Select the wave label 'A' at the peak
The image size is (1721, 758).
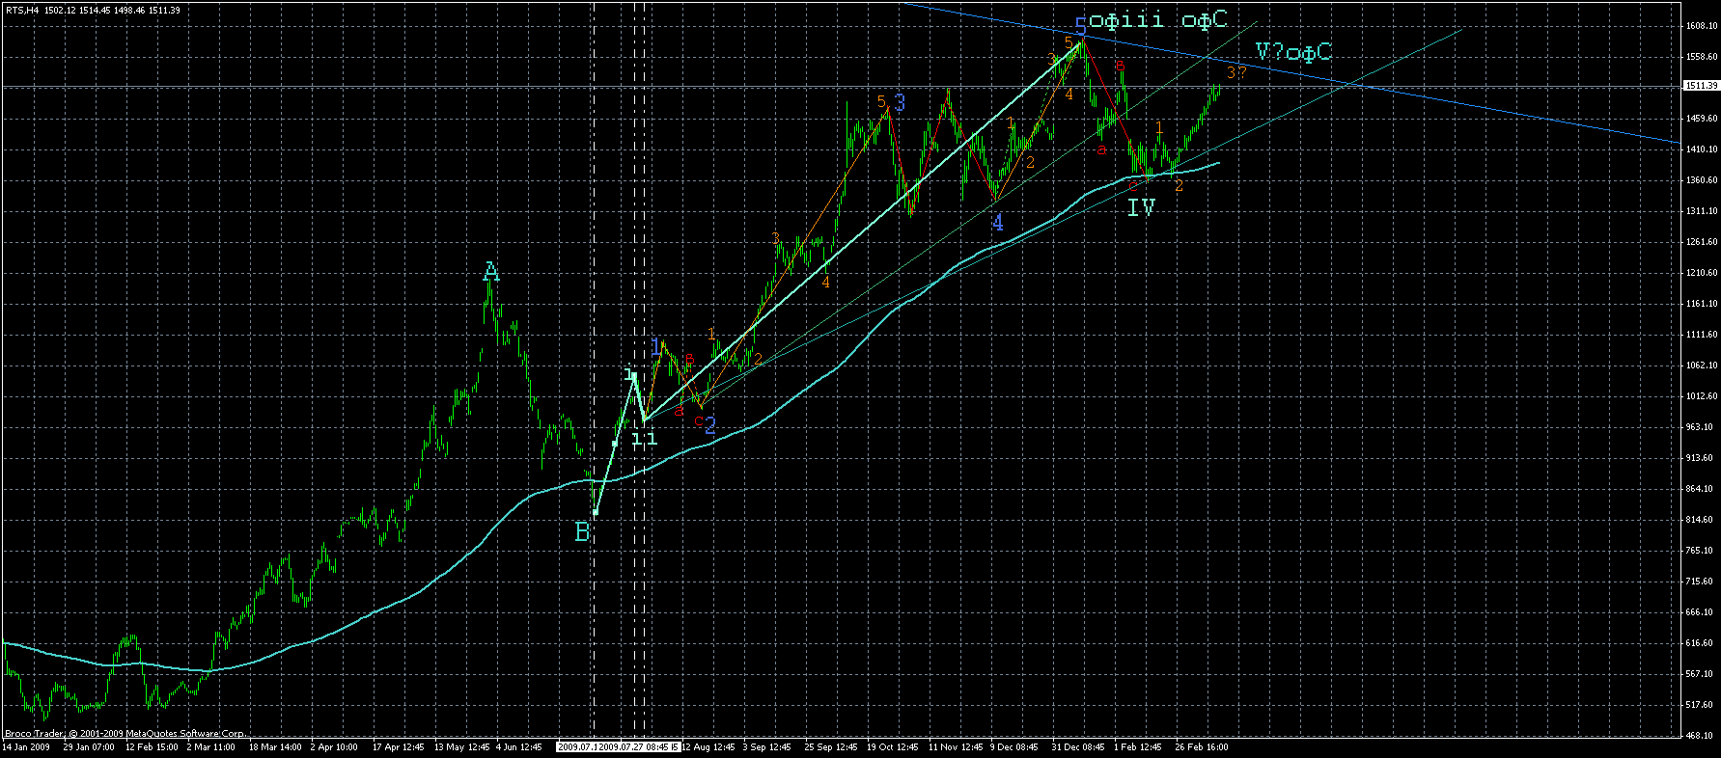click(x=490, y=273)
